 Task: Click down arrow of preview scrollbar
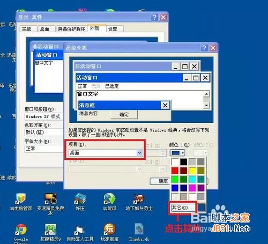pyautogui.click(x=206, y=106)
